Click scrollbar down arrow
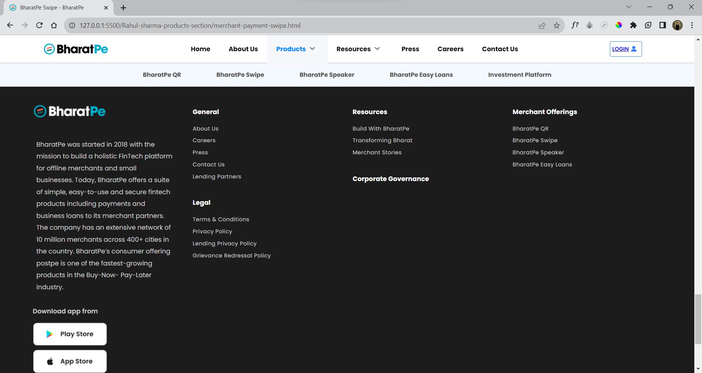The width and height of the screenshot is (702, 373). (x=698, y=369)
